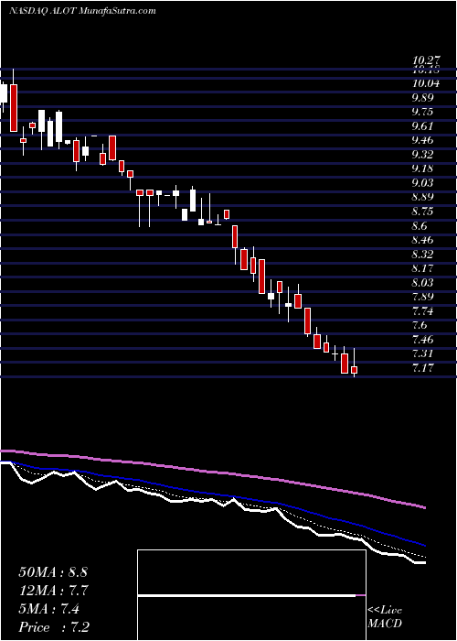Select the 12MA : 7.7 readout
This screenshot has height=641, width=457.
click(53, 591)
